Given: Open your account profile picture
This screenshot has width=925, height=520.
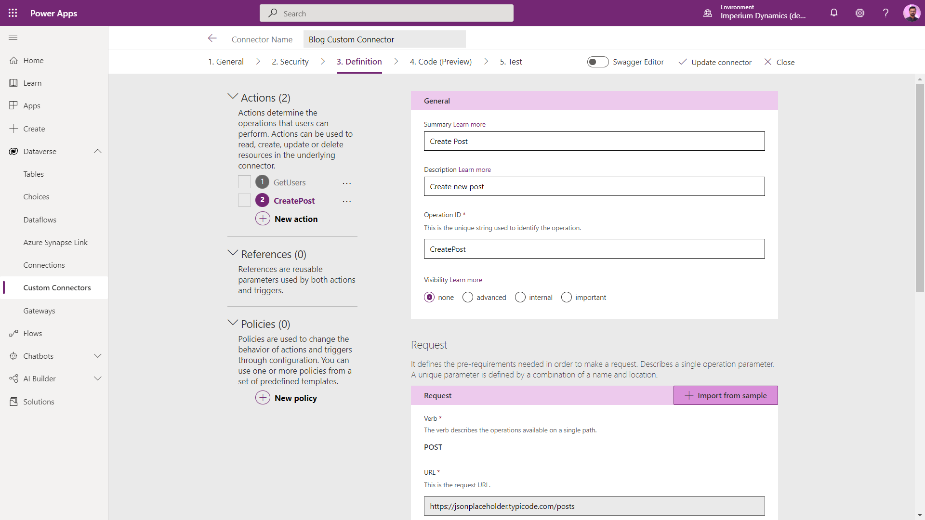Looking at the screenshot, I should pyautogui.click(x=912, y=13).
